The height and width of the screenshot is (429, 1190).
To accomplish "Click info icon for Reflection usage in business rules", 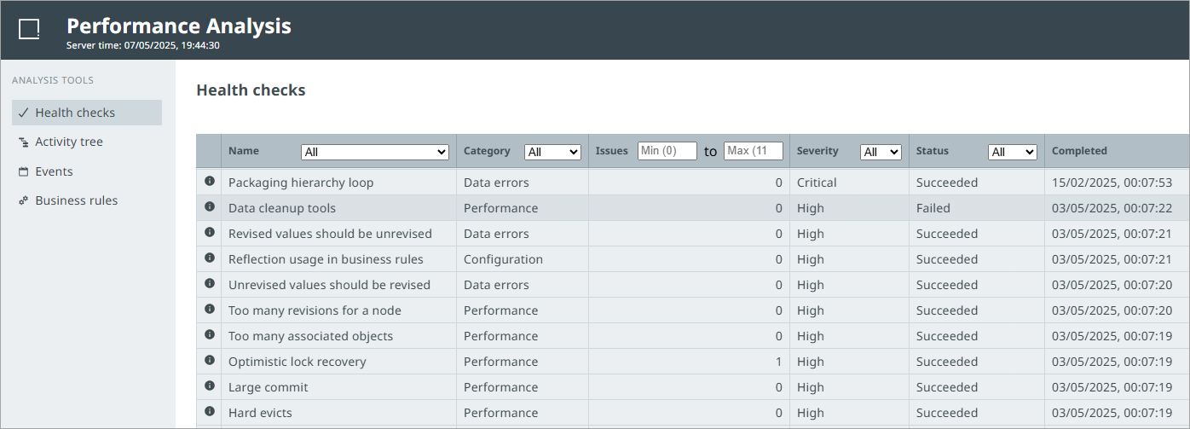I will [209, 258].
